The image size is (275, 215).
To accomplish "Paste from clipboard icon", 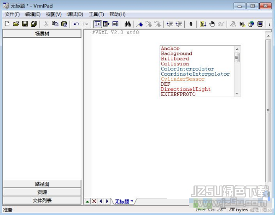I will (x=64, y=24).
